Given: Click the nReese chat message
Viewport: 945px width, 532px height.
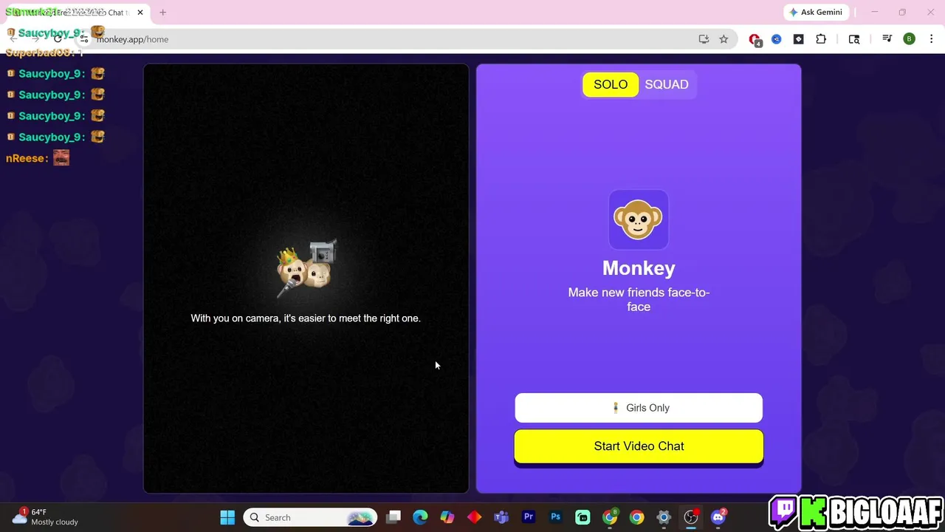Looking at the screenshot, I should [38, 158].
